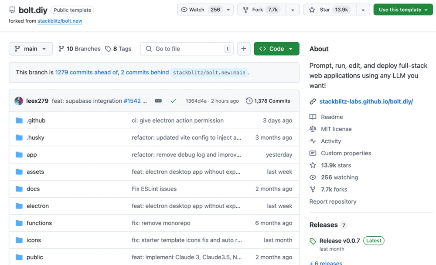The image size is (436, 265).
Task: Click the 10 Branches icon
Action: pyautogui.click(x=61, y=49)
